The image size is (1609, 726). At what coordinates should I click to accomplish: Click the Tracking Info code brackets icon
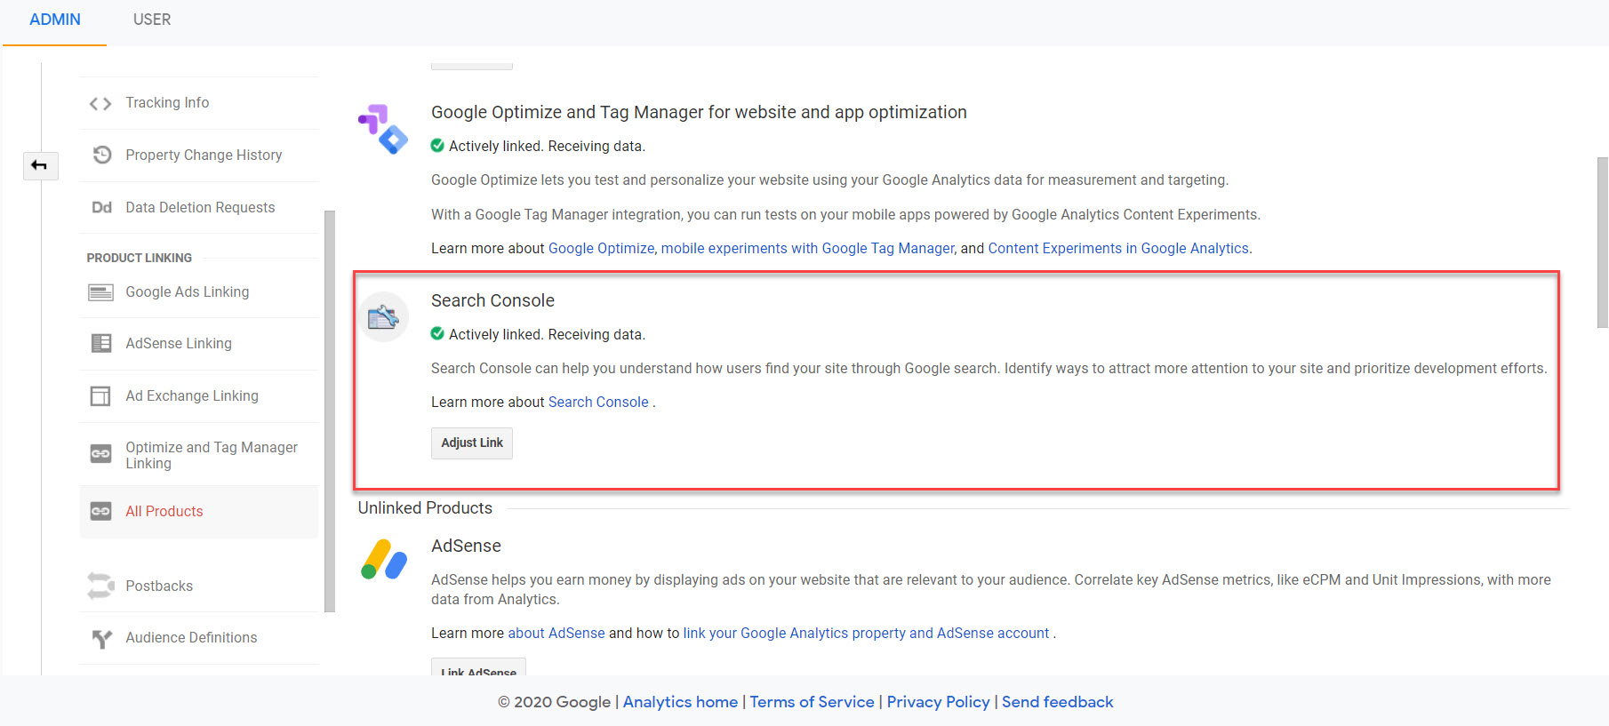tap(100, 103)
